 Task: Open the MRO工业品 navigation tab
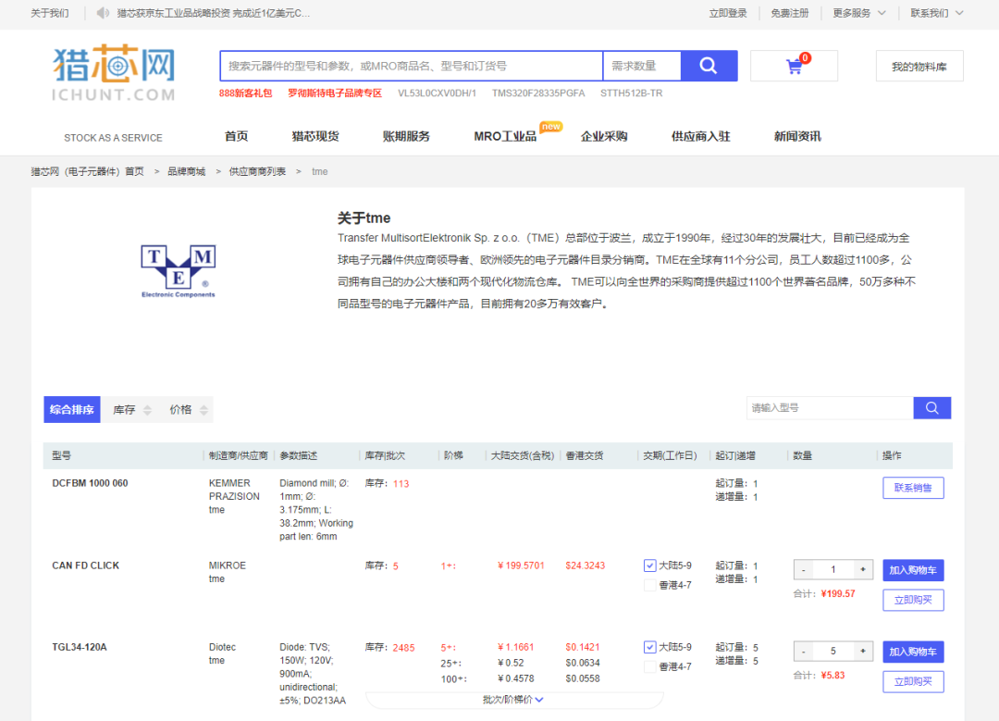pos(505,136)
